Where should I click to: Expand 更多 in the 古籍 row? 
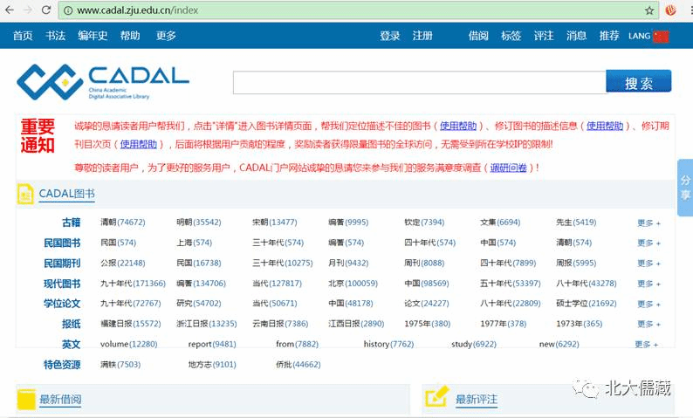point(648,223)
